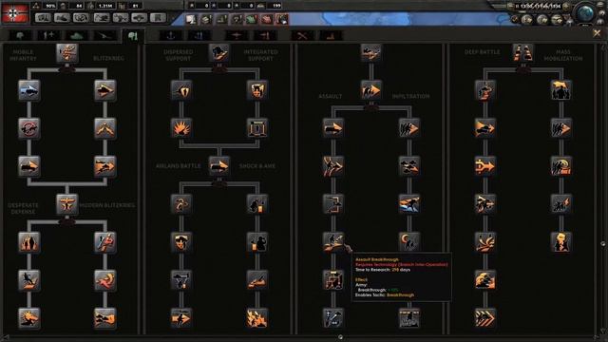
Task: Click the horizontal scrollbar handle at bottom
Action: 340,338
